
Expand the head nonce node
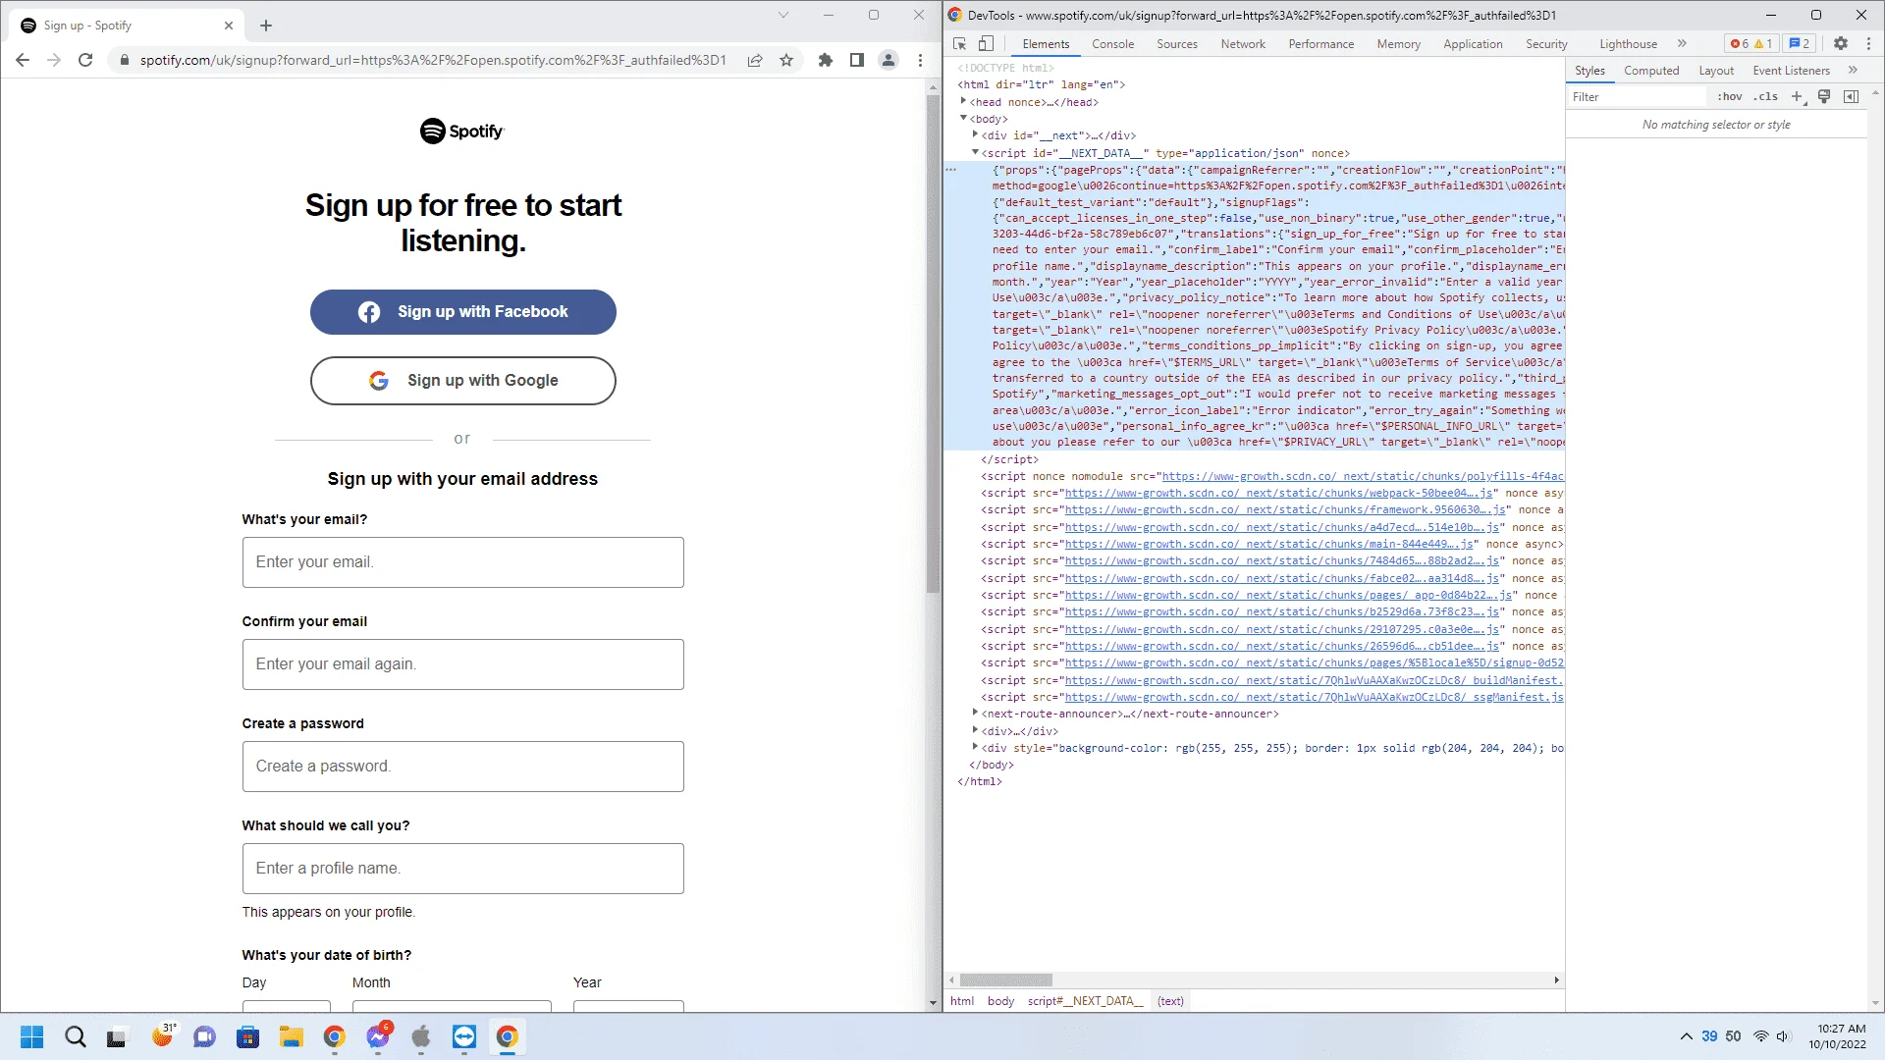tap(963, 101)
